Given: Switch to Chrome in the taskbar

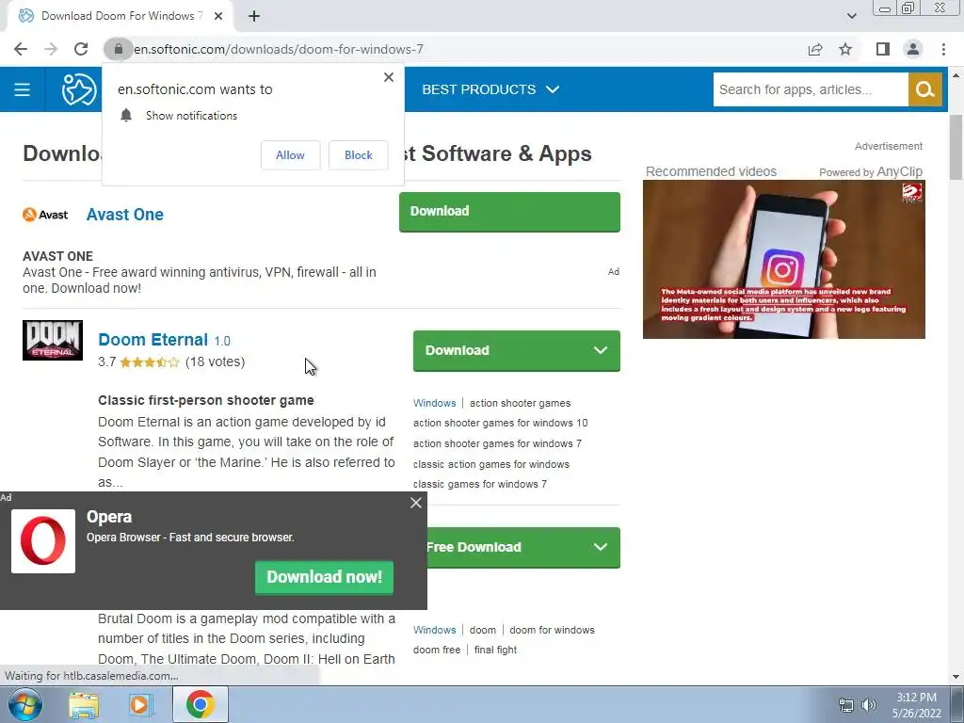Looking at the screenshot, I should [x=201, y=704].
